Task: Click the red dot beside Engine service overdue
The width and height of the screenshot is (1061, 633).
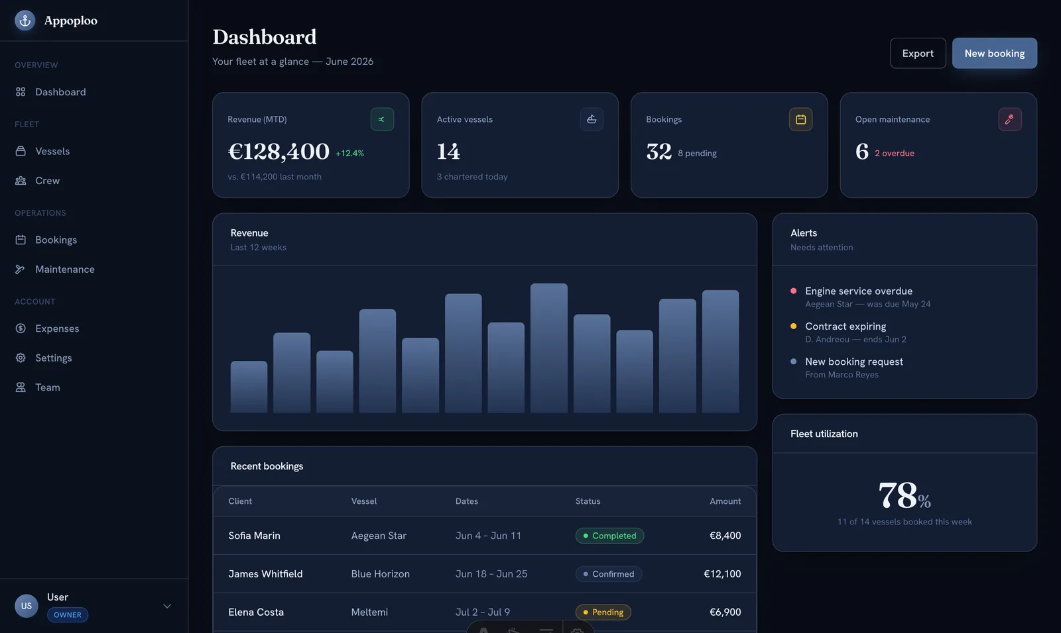Action: [794, 291]
